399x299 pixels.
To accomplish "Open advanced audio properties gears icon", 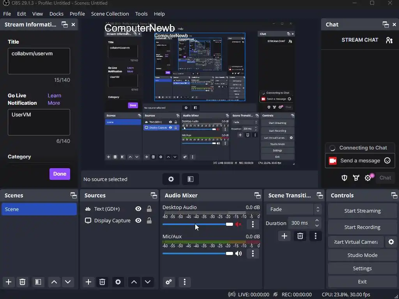I will [x=169, y=282].
